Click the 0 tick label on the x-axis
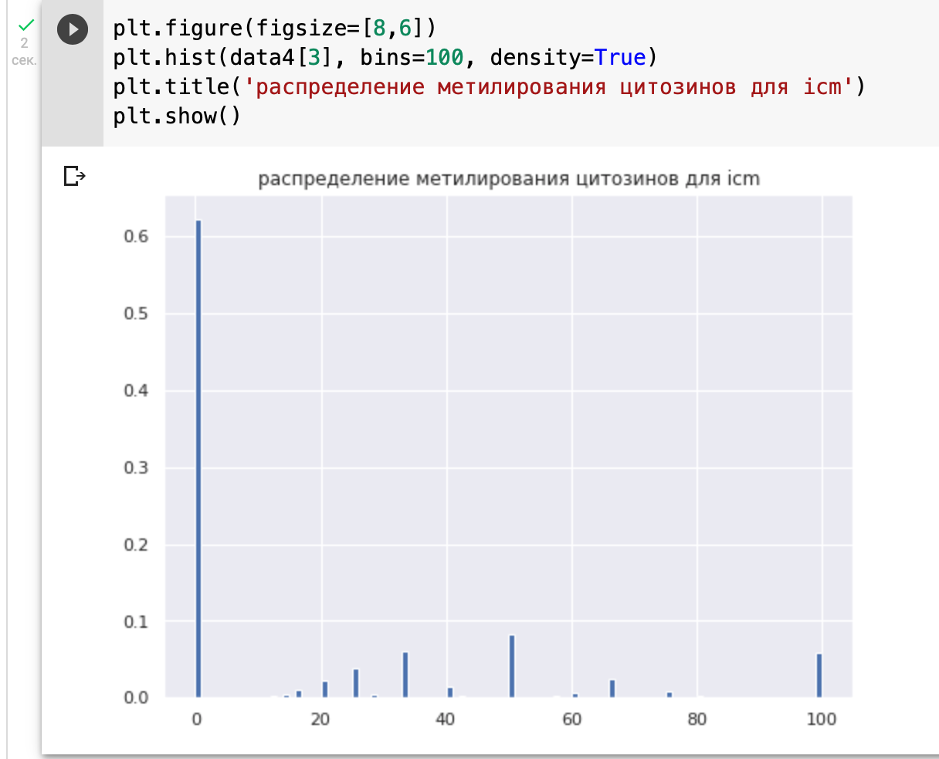Screen dimensions: 939x759 198,718
